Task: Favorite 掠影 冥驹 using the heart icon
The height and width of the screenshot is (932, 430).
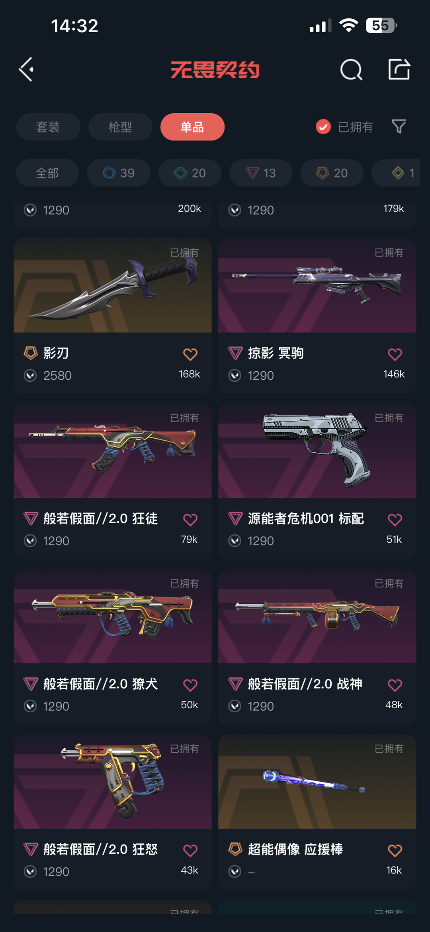Action: coord(395,354)
